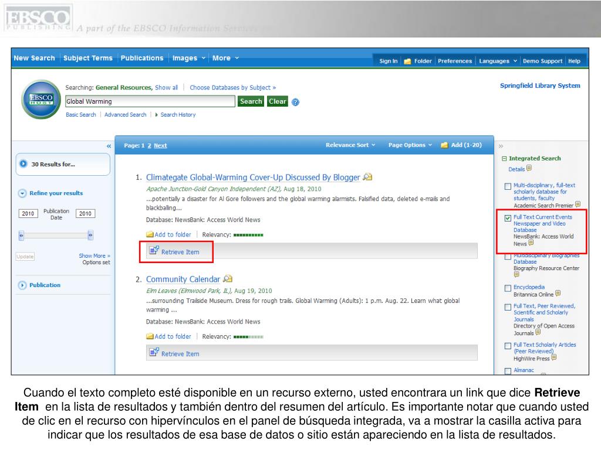
Task: Open Publications menu item
Action: [142, 58]
